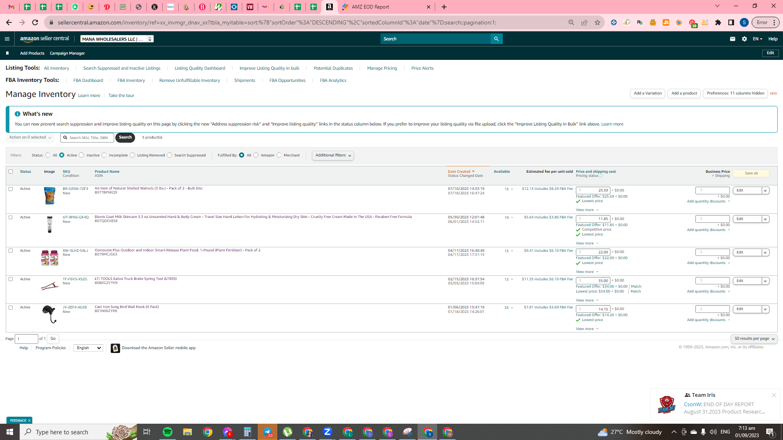Go back with the browser back arrow
The width and height of the screenshot is (783, 440).
pos(9,22)
